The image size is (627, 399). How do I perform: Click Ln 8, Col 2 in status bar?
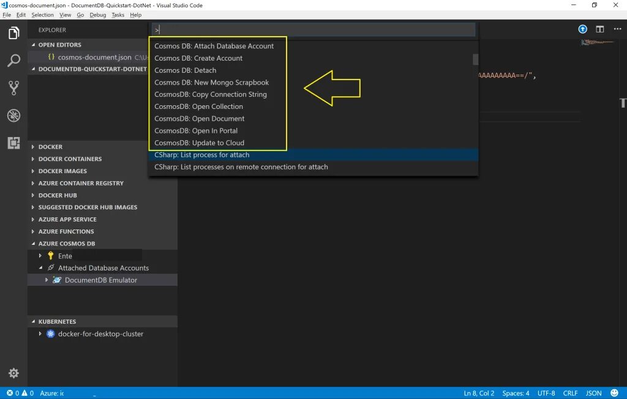point(479,393)
